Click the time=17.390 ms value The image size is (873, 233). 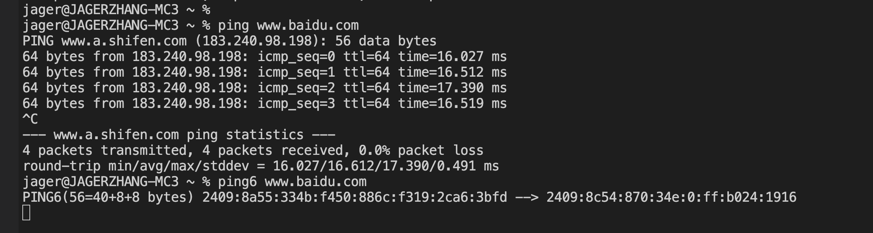coord(452,88)
